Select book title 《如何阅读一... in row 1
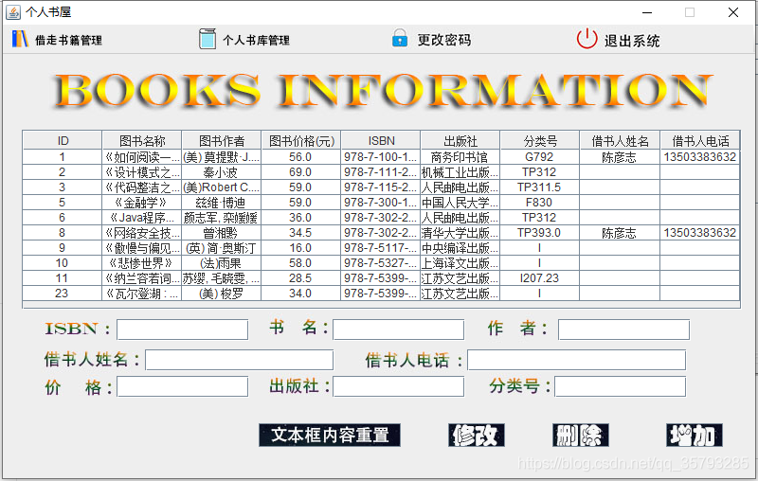Viewport: 758px width, 481px height. coord(141,157)
